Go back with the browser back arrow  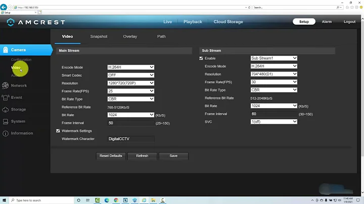tap(4, 7)
